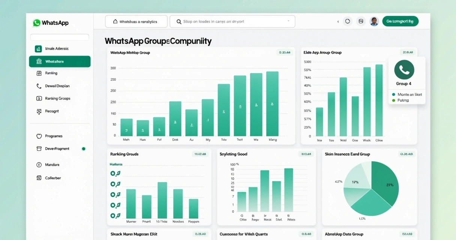Click the icon next to Ranking Groups

(39, 98)
